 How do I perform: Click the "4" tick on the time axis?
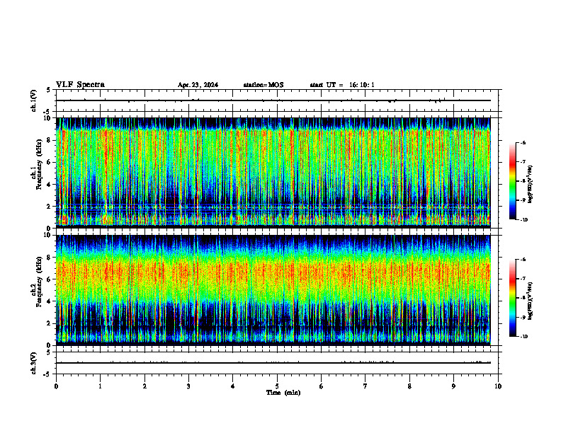coord(233,386)
